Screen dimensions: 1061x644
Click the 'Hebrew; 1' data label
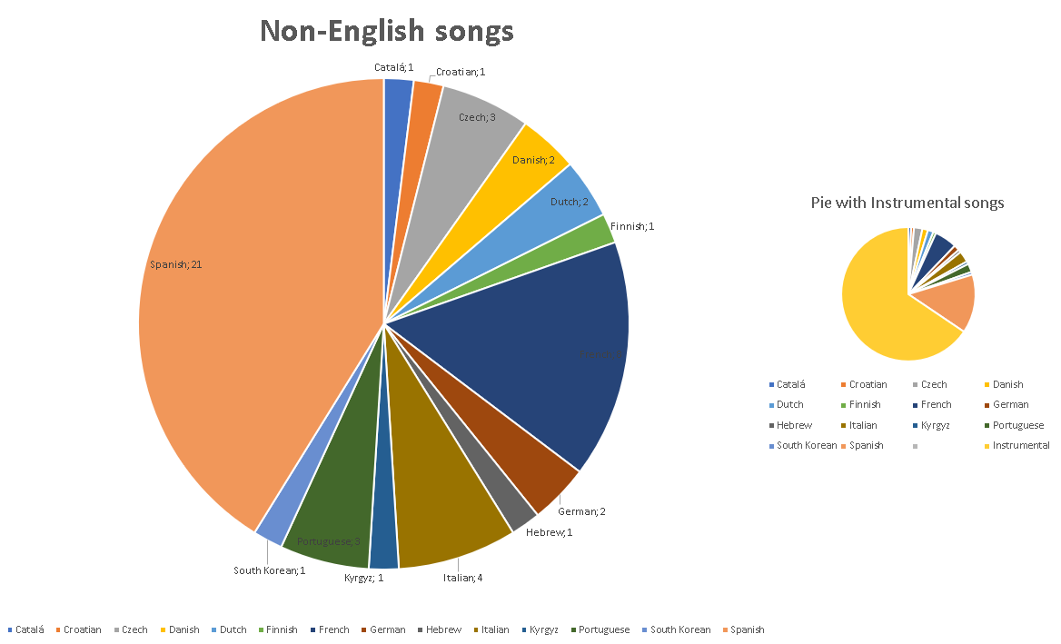pyautogui.click(x=550, y=532)
